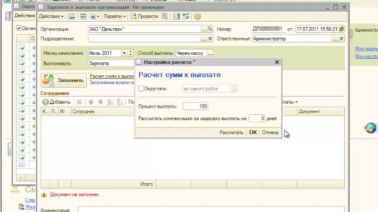Click the sort ascending icon

coord(110,102)
